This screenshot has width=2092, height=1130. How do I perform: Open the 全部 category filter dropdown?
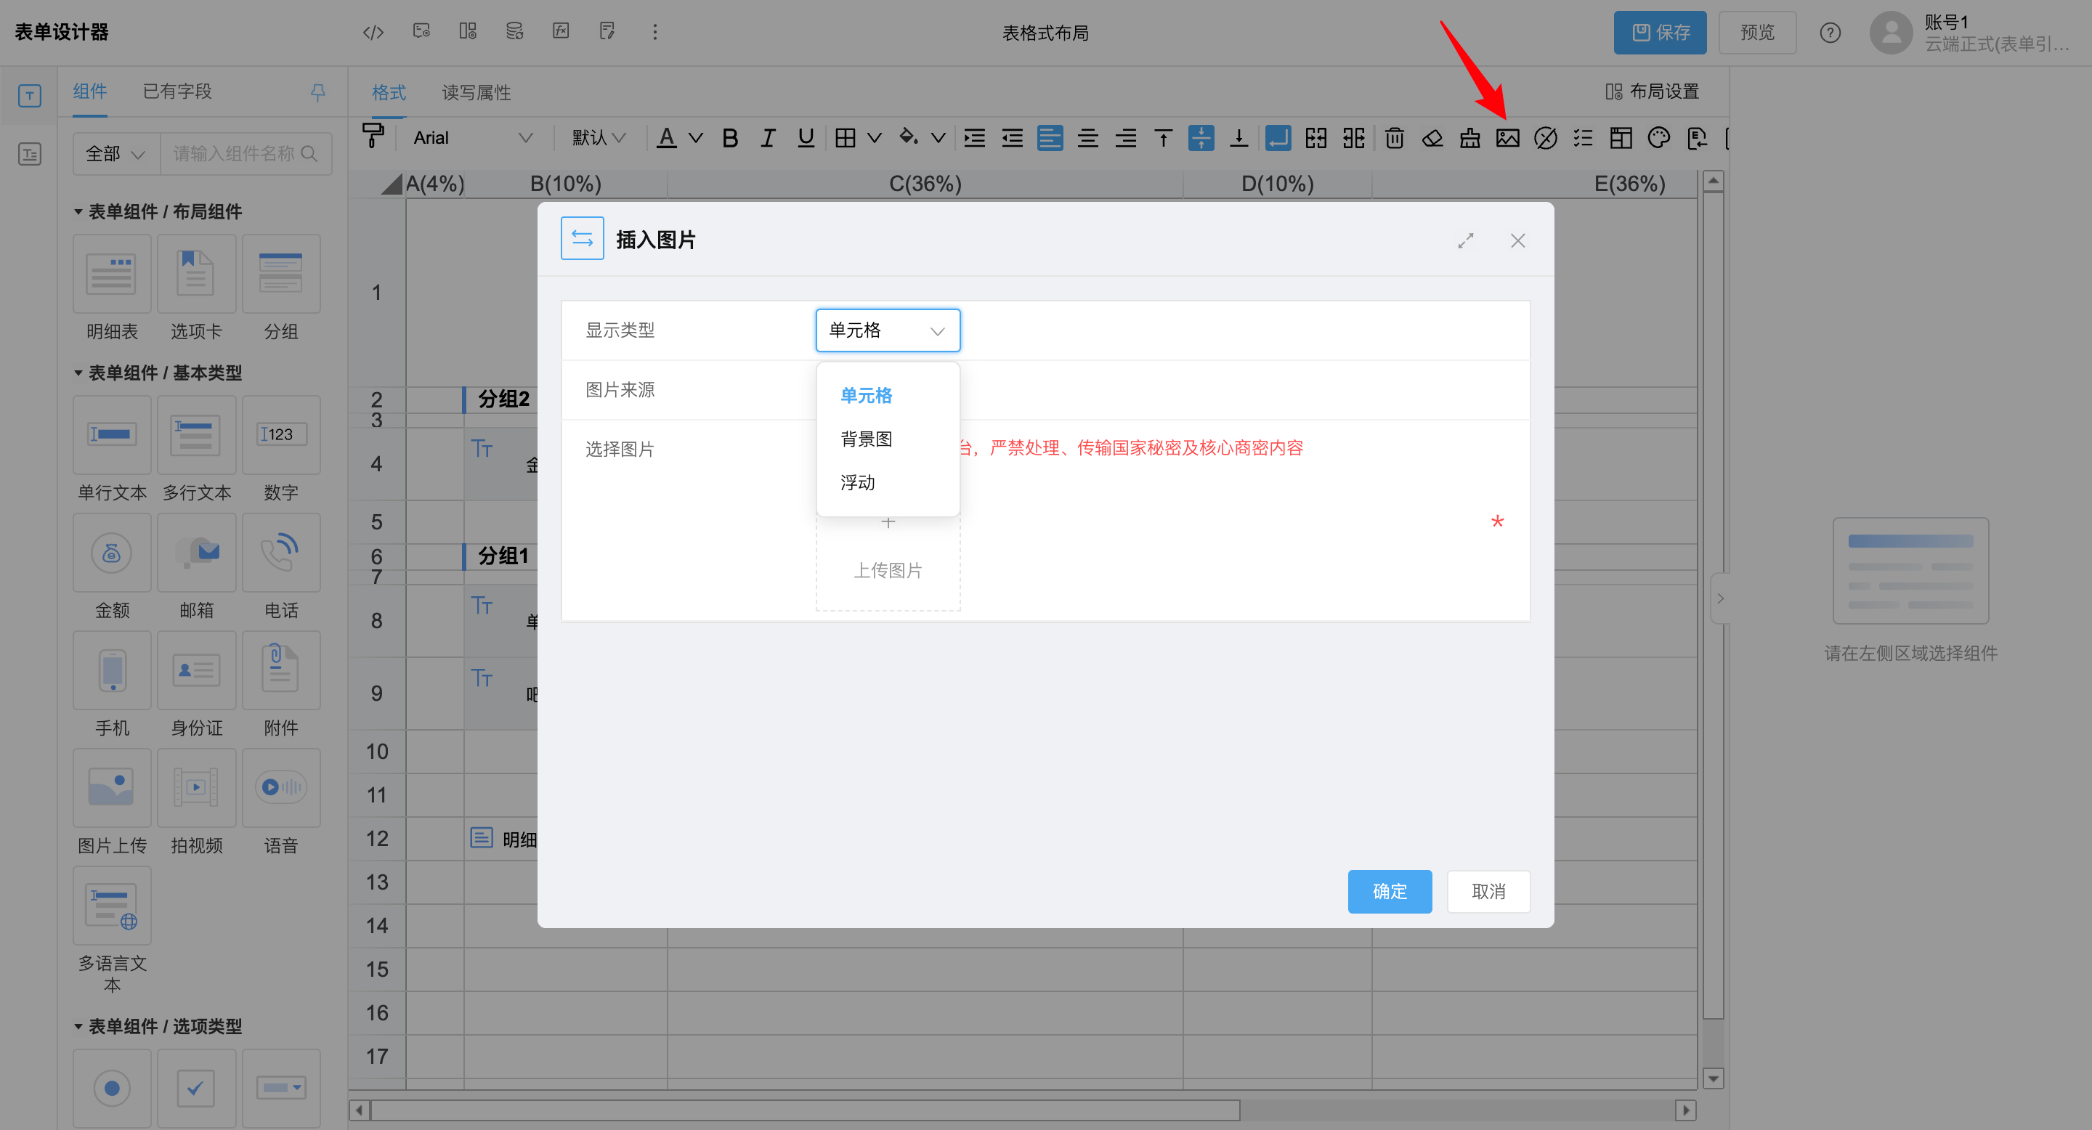(x=115, y=153)
